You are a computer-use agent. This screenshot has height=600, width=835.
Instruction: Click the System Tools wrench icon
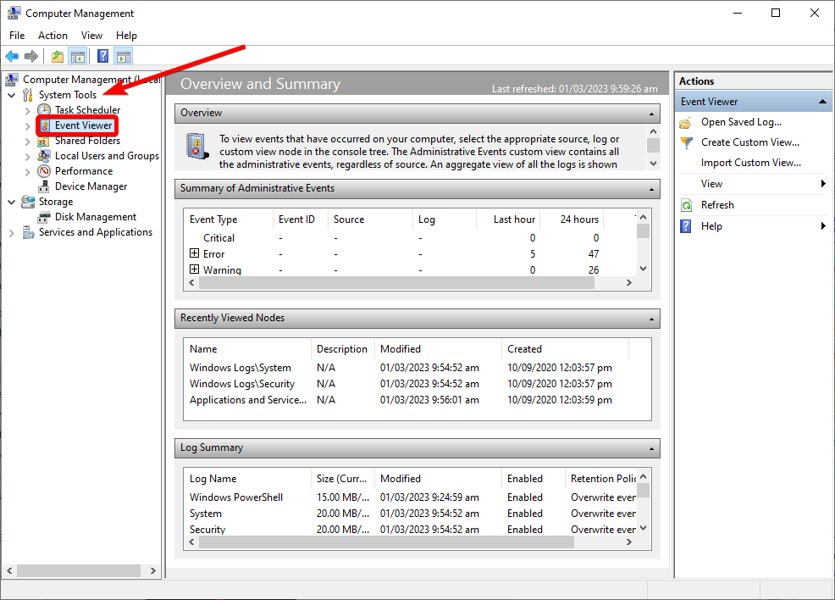28,95
